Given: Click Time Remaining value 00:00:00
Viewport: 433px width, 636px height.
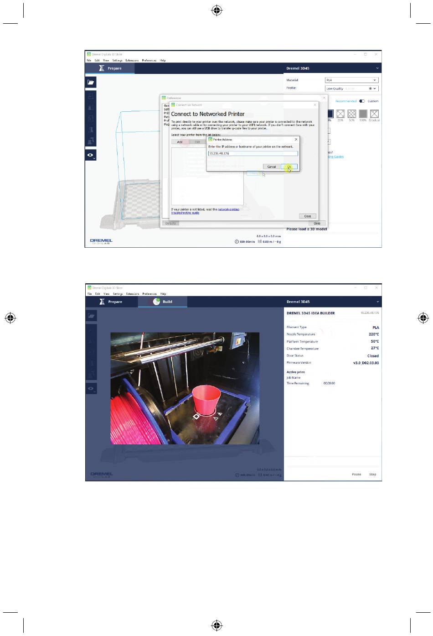Looking at the screenshot, I should click(x=329, y=383).
